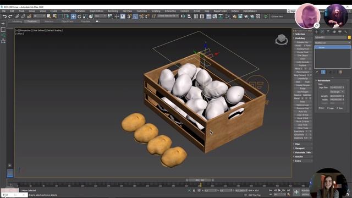Screen dimensions: 352x198
Task: Open the Octane menu
Action: point(235,11)
